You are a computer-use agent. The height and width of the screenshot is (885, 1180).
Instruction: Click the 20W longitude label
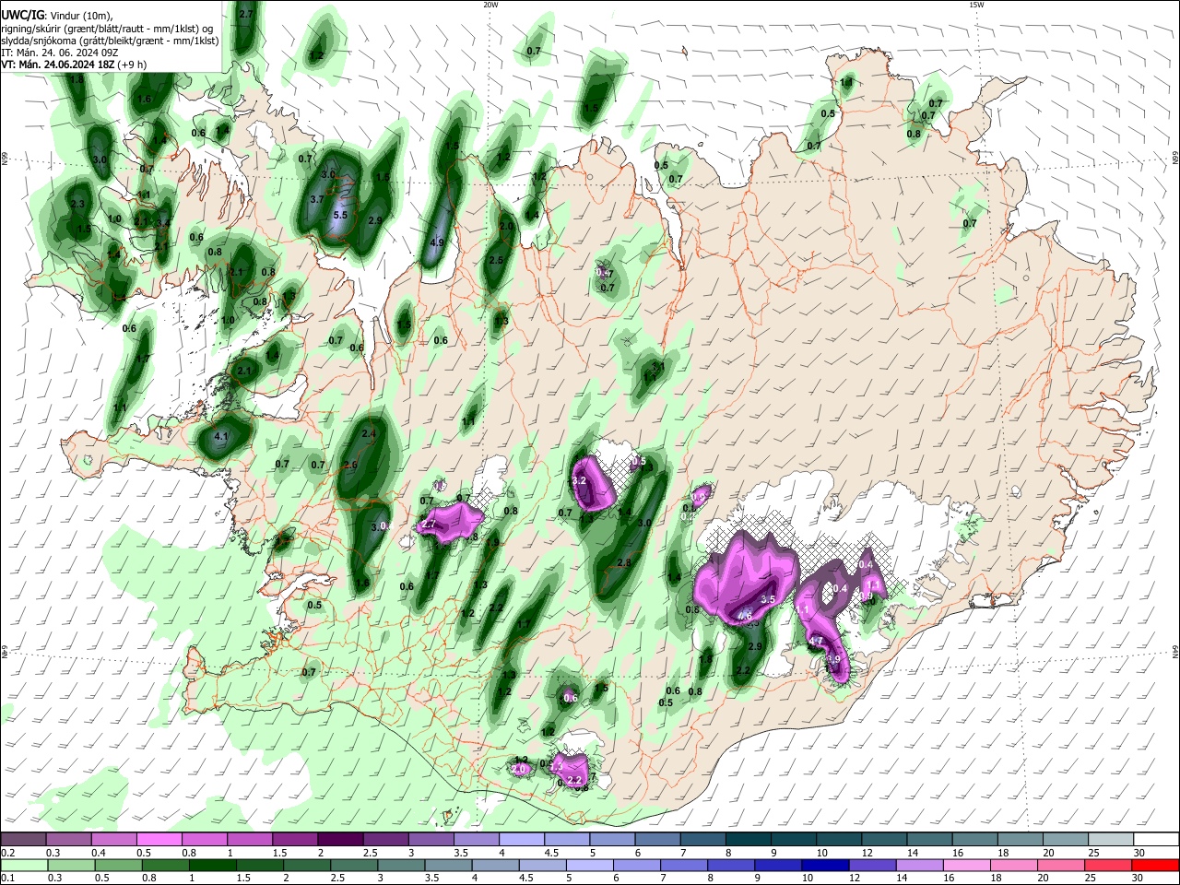490,5
